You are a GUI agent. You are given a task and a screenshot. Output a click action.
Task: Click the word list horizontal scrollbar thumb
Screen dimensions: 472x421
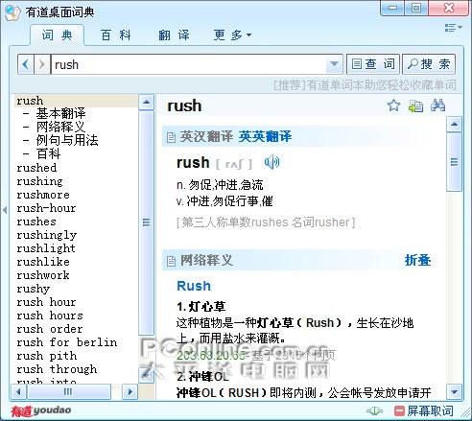(x=68, y=392)
